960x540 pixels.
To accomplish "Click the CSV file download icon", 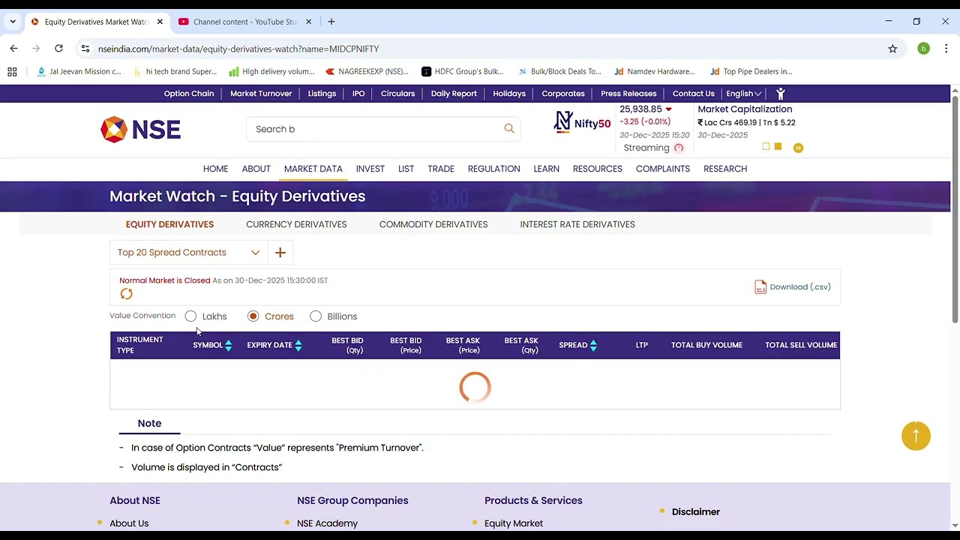I will tap(760, 287).
